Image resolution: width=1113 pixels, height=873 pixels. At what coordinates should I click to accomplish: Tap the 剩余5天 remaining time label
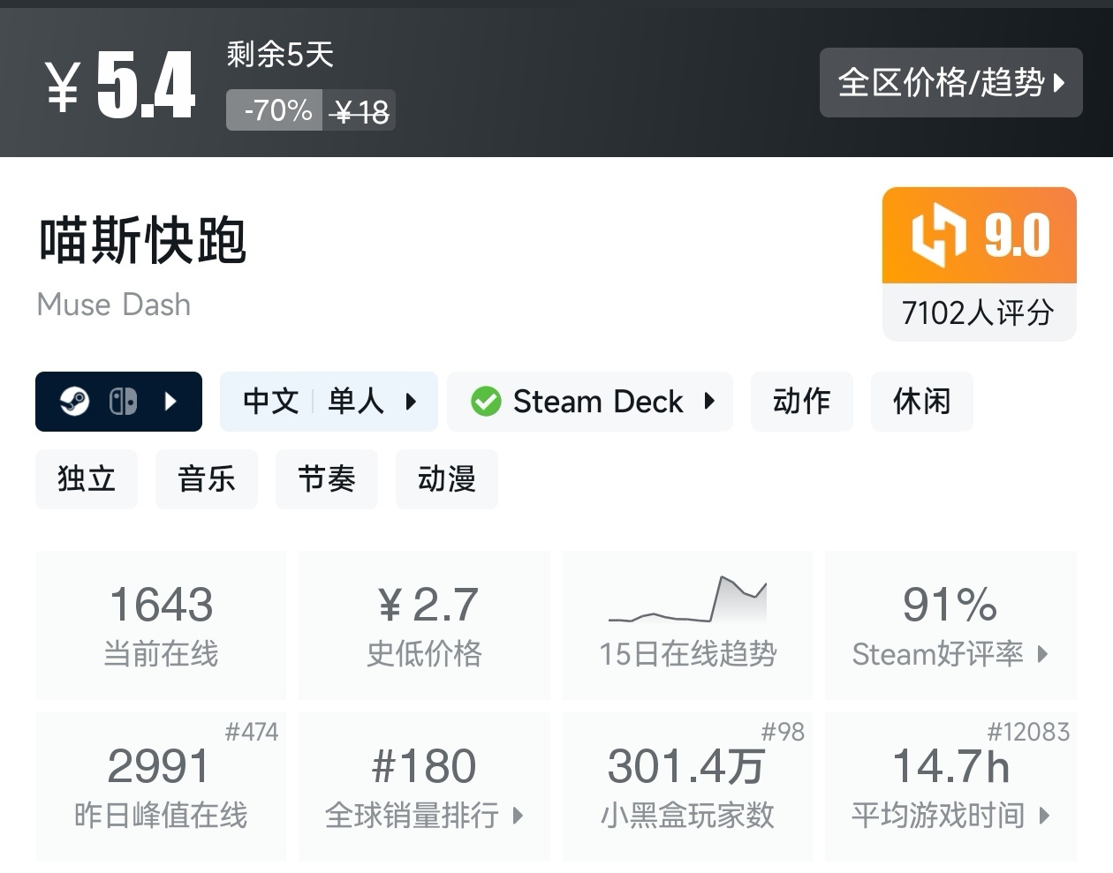point(280,55)
